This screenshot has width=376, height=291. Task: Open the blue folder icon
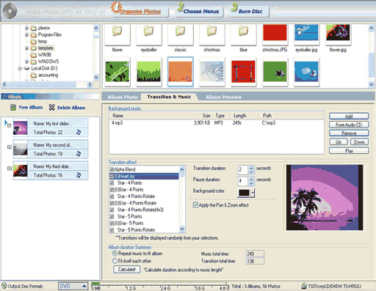(x=243, y=31)
